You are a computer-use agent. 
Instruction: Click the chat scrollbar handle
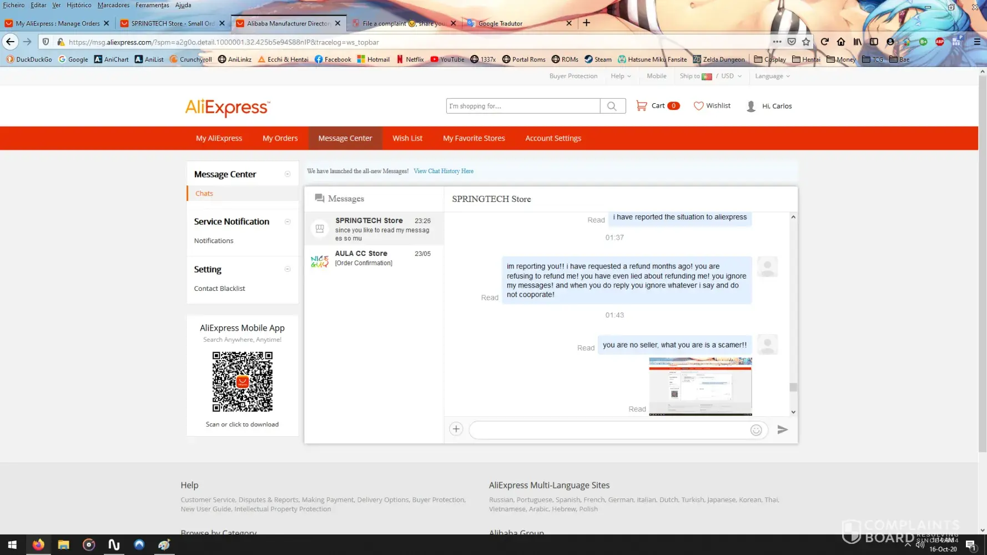793,387
